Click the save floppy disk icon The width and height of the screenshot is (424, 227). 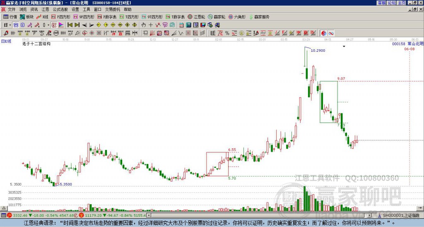point(203,25)
